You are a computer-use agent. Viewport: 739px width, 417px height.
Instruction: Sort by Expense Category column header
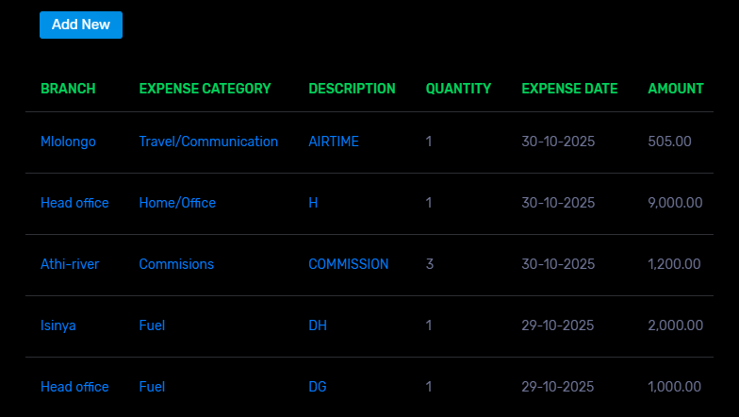coord(205,89)
